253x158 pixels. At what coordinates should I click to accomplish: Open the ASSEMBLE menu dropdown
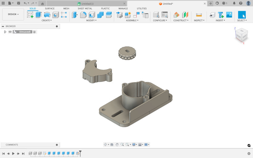(x=132, y=21)
